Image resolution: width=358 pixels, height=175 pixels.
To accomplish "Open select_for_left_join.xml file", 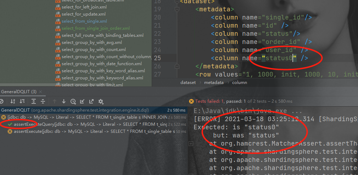I will point(84,7).
